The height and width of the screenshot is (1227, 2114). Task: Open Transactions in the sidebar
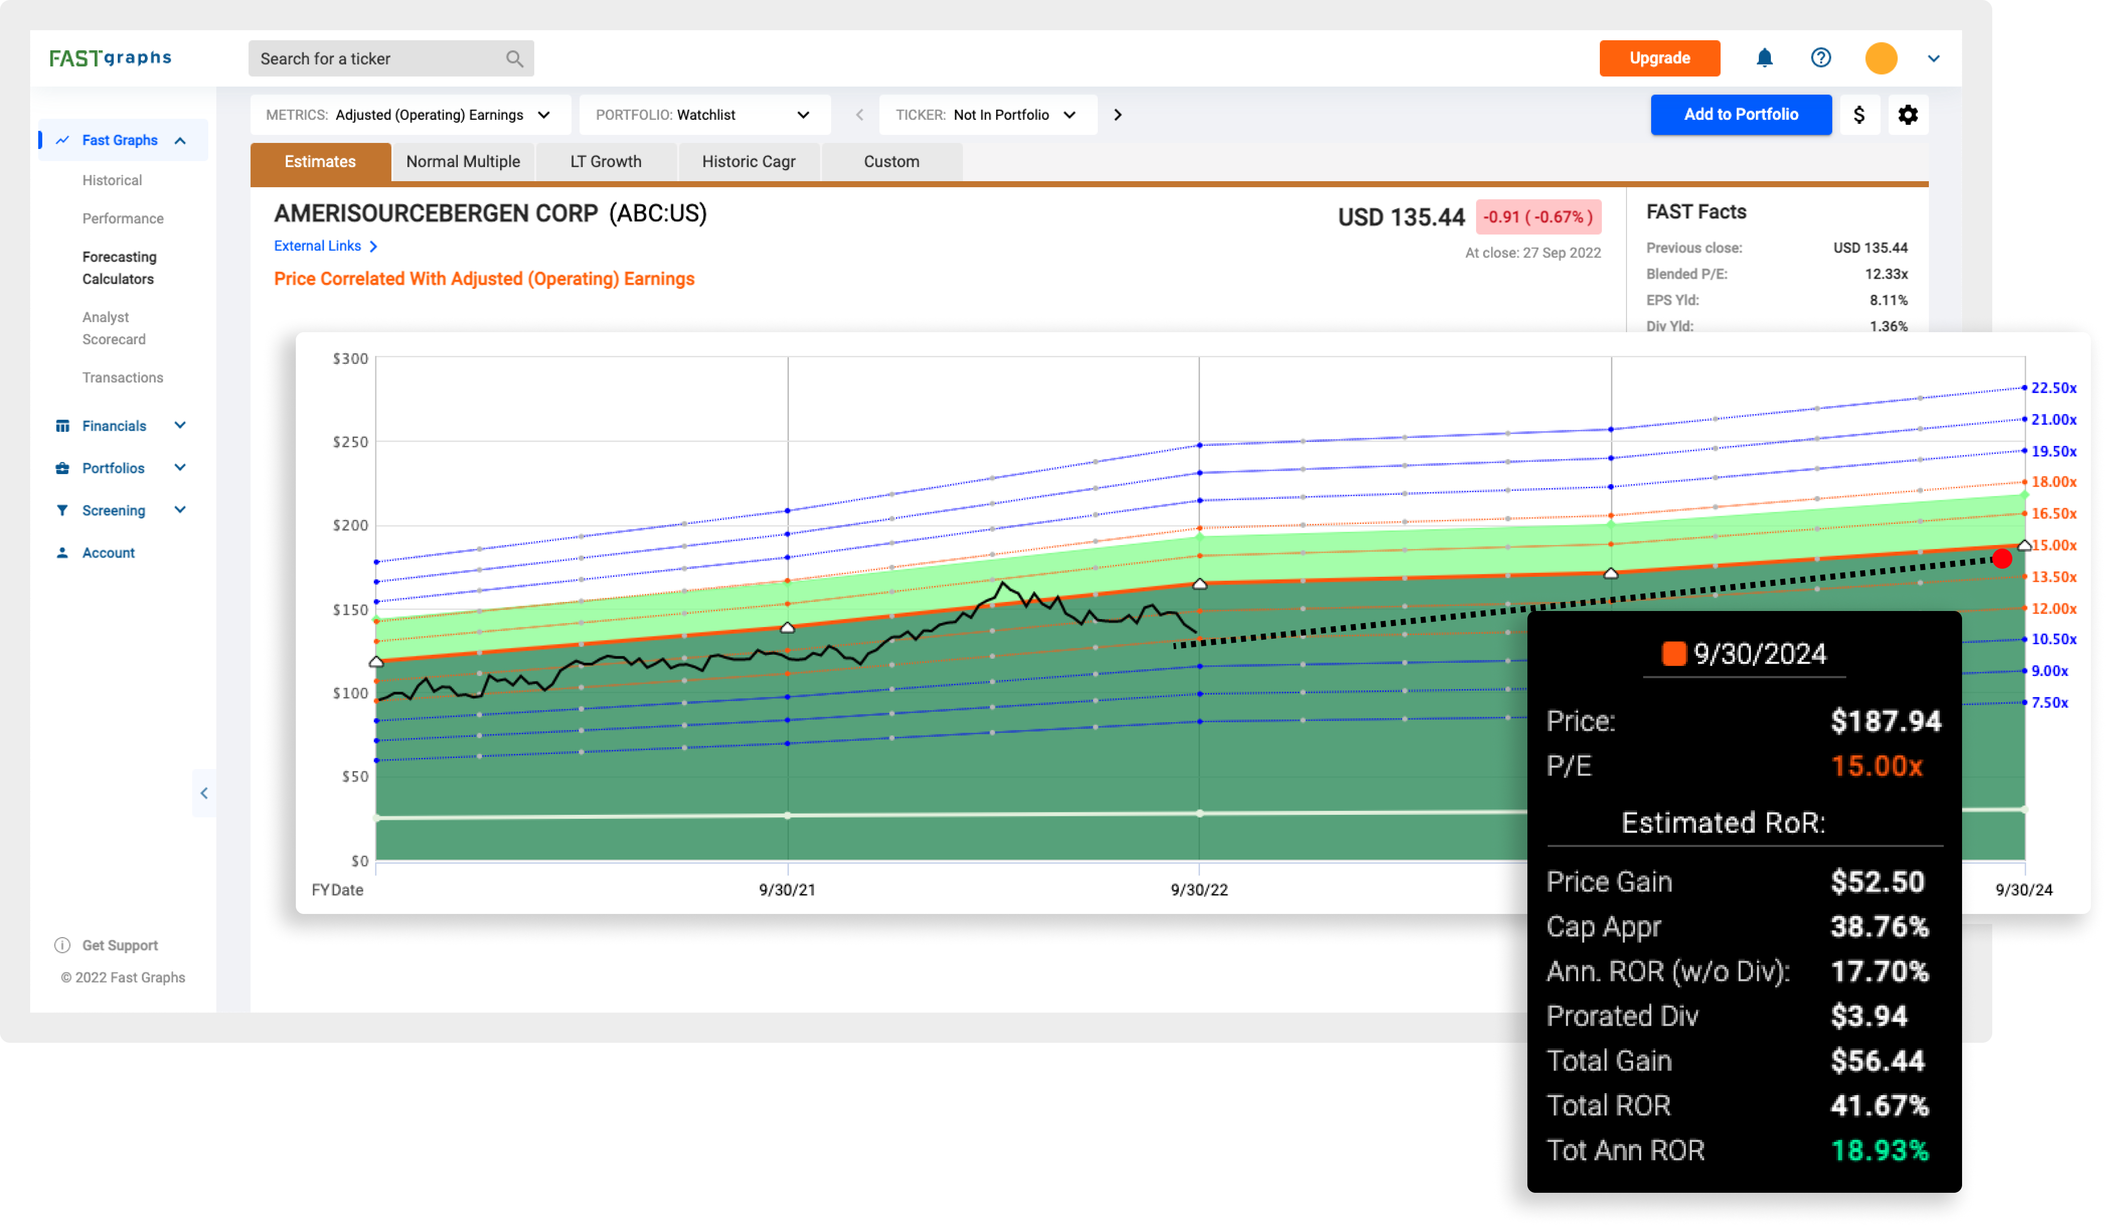click(123, 378)
